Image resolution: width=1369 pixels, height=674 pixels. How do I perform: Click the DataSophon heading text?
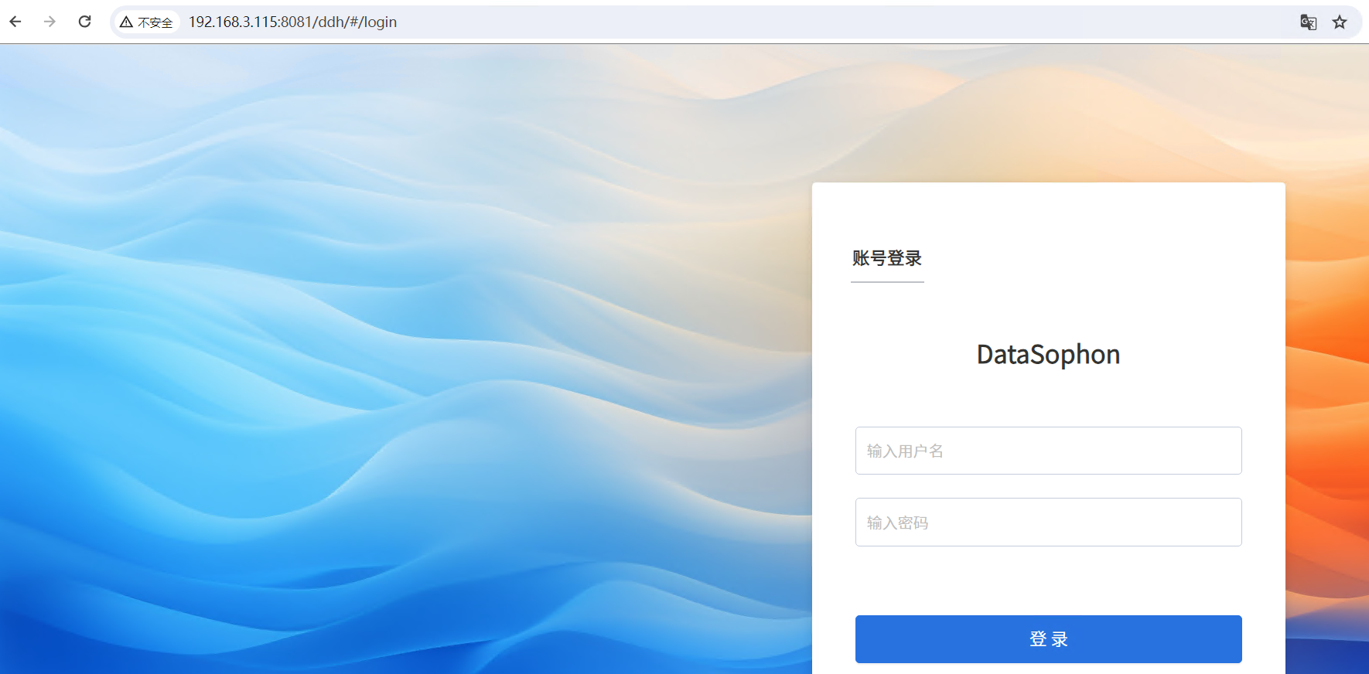[x=1048, y=354]
